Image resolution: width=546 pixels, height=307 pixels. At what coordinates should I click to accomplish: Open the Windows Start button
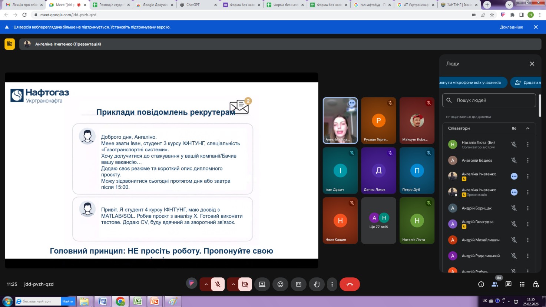click(7, 301)
